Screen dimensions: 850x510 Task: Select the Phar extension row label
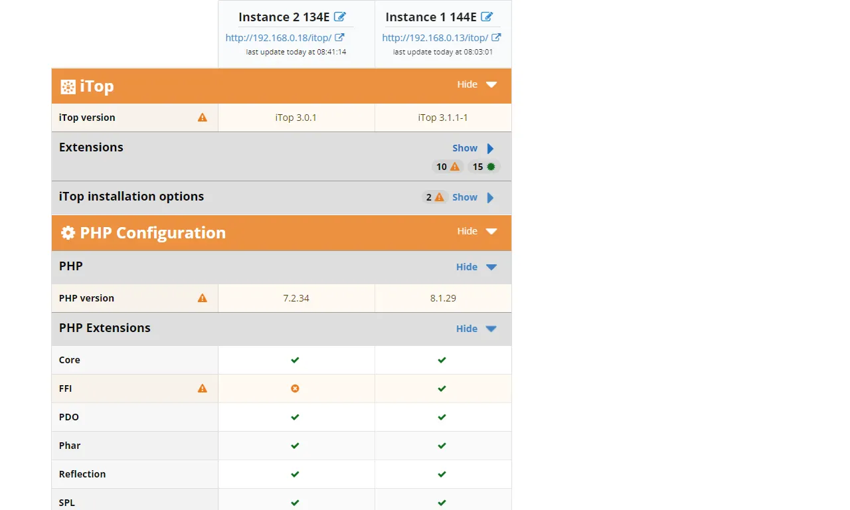pyautogui.click(x=70, y=446)
